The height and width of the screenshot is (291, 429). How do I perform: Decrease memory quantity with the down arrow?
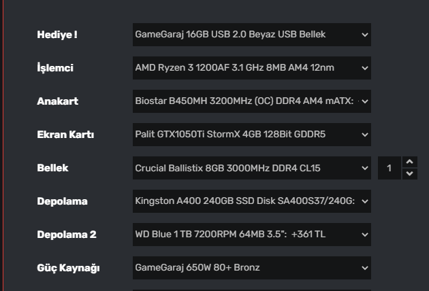(x=409, y=174)
